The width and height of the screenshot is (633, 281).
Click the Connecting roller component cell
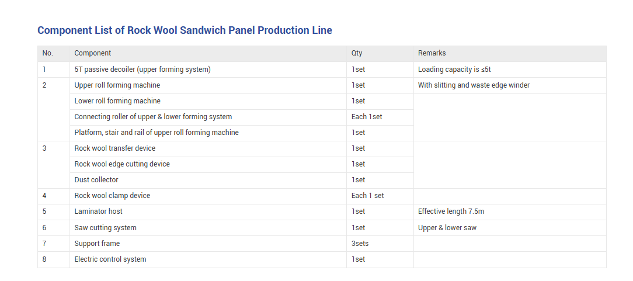click(153, 117)
